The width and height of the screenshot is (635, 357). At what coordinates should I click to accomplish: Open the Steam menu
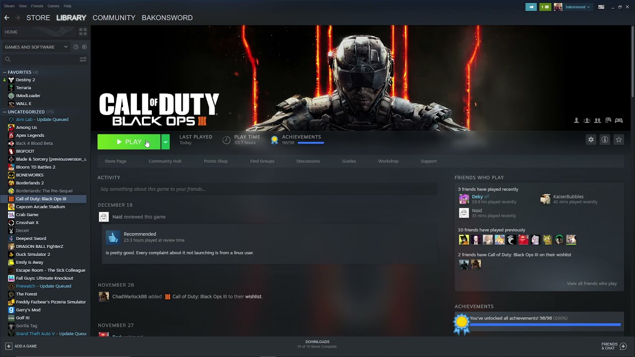[9, 6]
